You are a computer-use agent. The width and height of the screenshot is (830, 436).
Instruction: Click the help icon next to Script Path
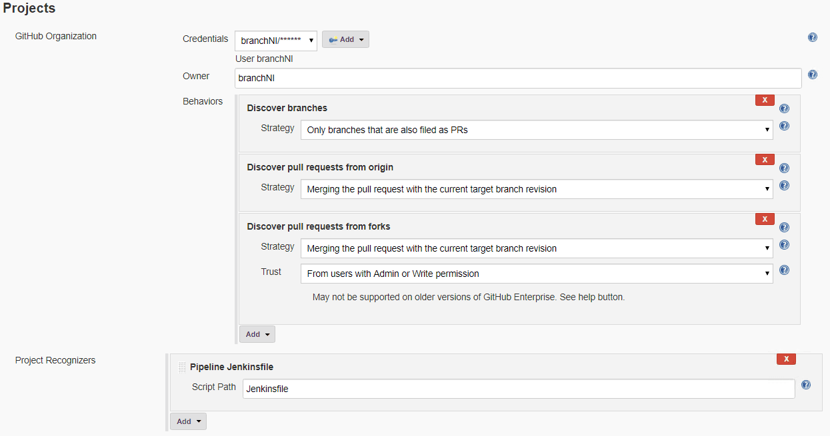[805, 385]
